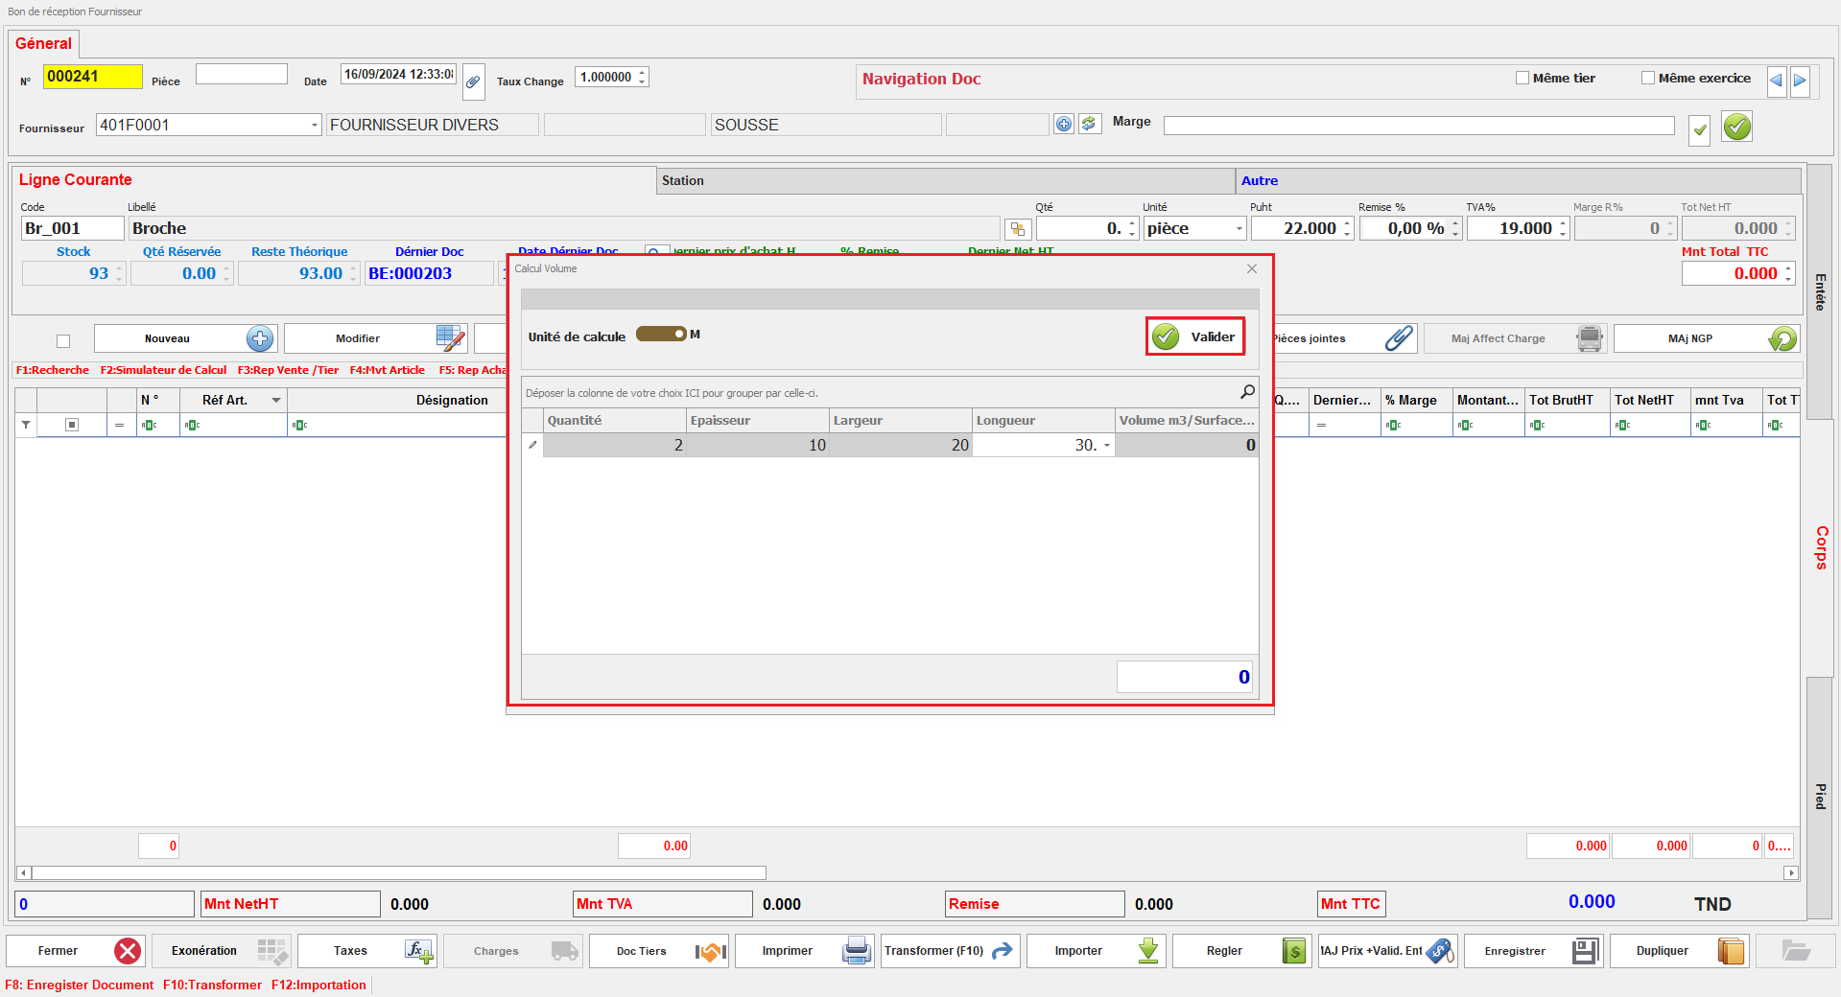The height and width of the screenshot is (997, 1841).
Task: Click the MAJ Prix +Valid. Ent button
Action: point(1388,951)
